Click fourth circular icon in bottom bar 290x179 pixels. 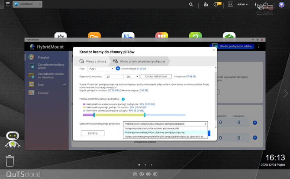(155, 174)
